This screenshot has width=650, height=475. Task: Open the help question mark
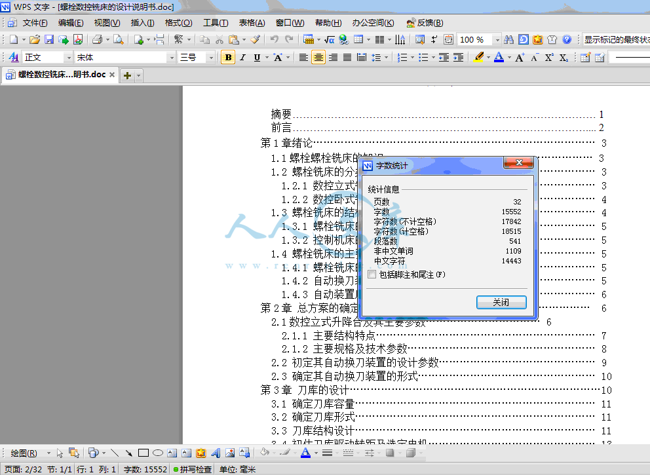coord(567,39)
